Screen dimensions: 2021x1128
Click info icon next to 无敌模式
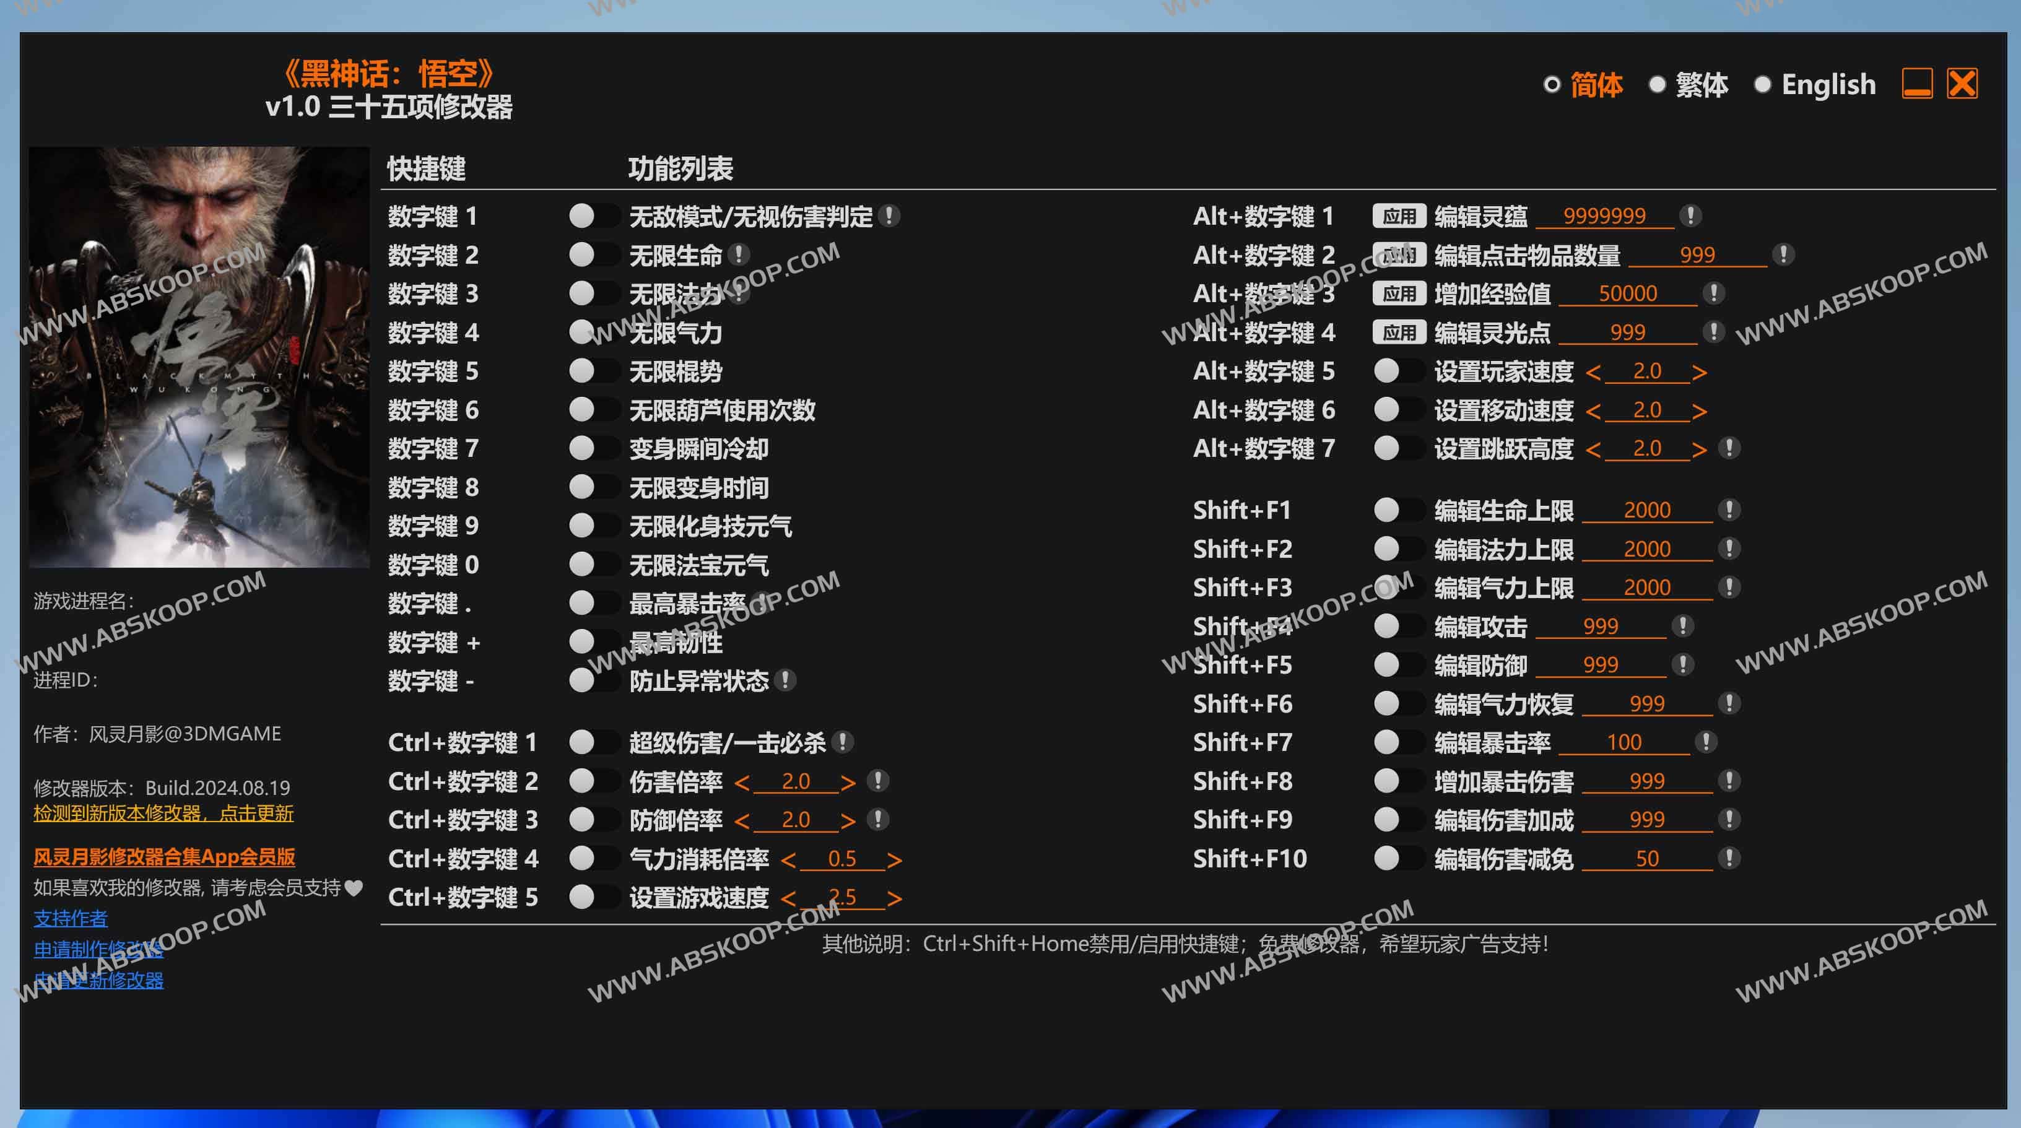point(889,215)
